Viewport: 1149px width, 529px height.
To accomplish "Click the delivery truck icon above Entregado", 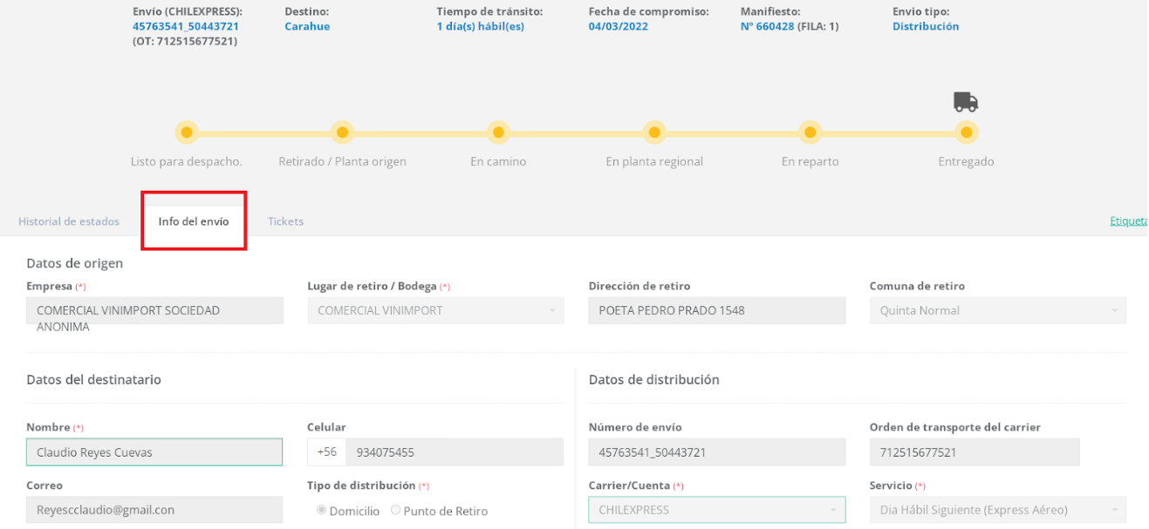I will [966, 102].
